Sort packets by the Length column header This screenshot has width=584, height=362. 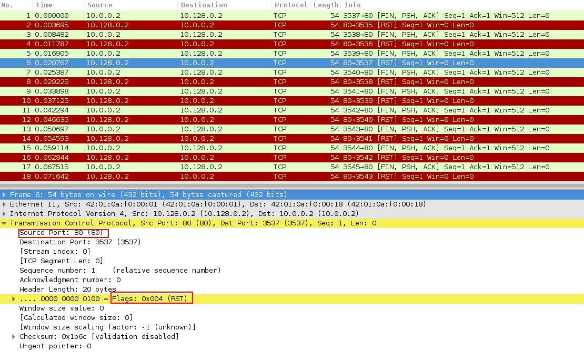[x=326, y=5]
